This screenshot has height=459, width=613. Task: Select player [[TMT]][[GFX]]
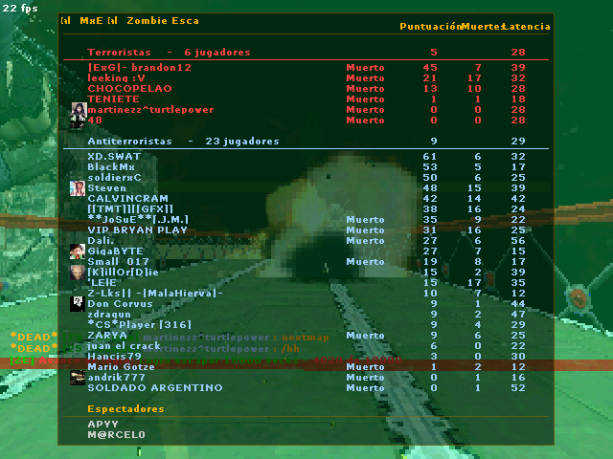coord(130,209)
